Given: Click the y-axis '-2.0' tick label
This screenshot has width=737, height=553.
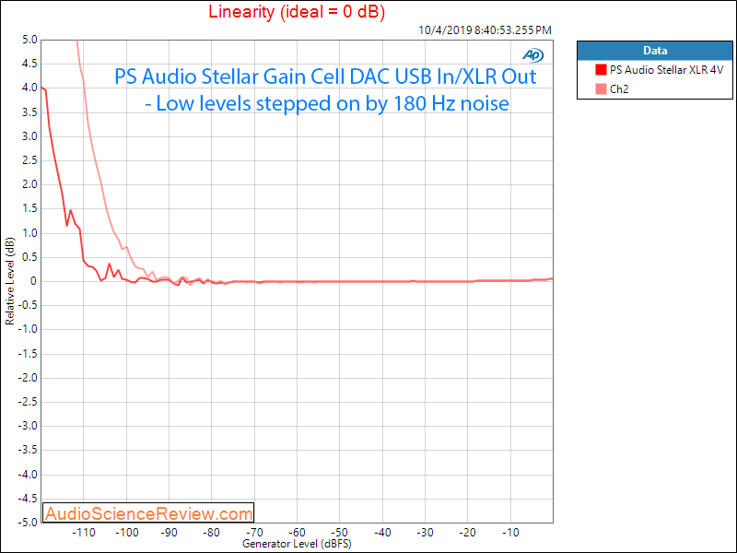Looking at the screenshot, I should tap(28, 378).
